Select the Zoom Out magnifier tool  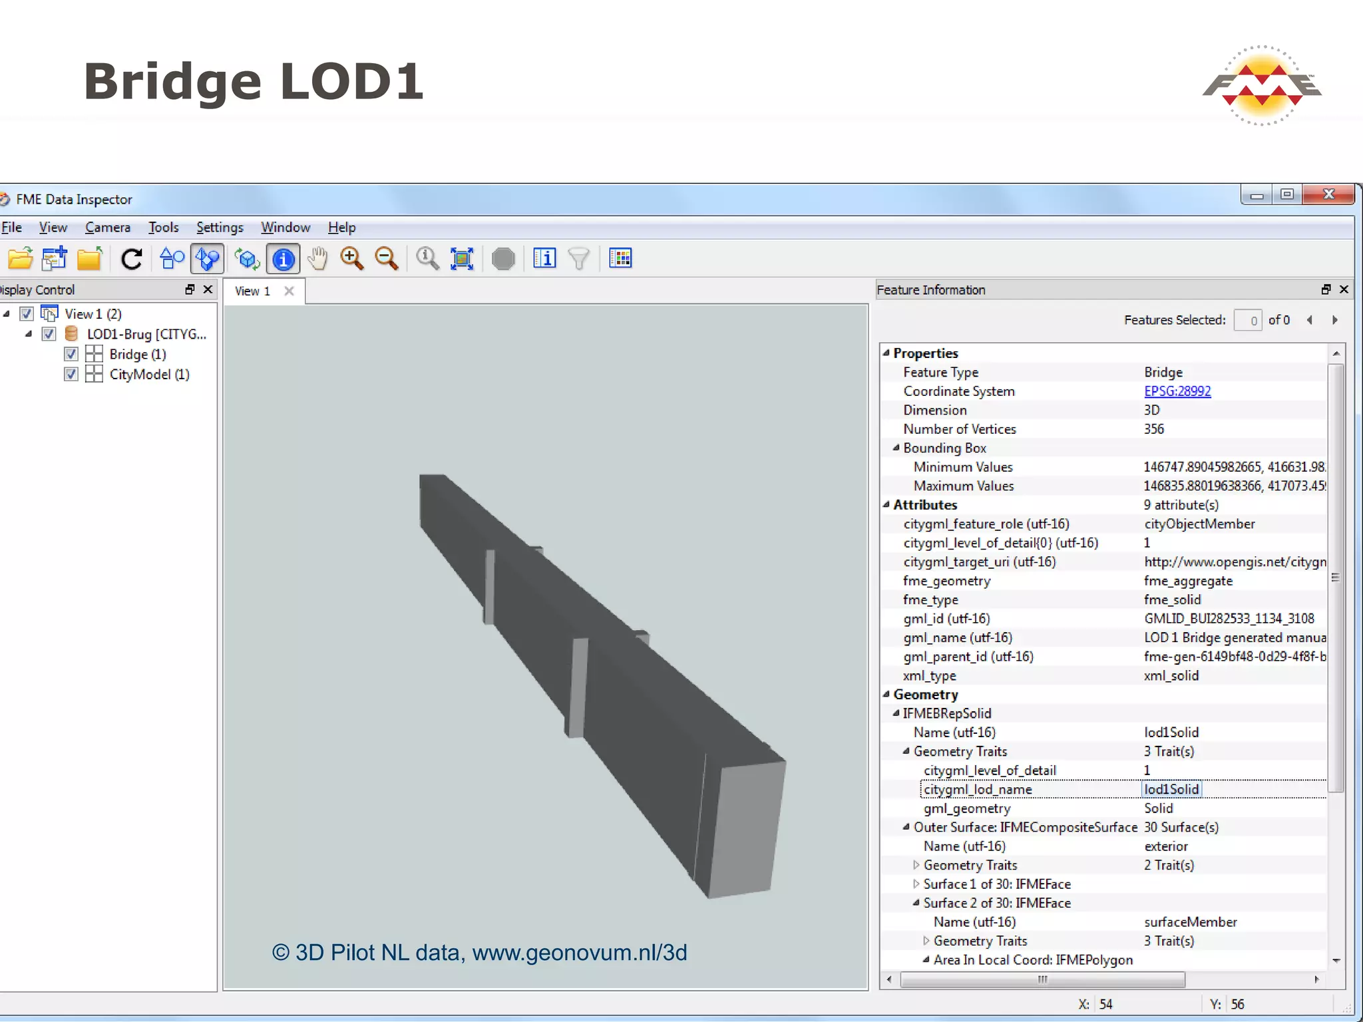coord(387,258)
